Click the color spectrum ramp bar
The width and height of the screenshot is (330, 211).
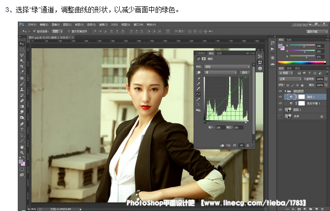(302, 63)
